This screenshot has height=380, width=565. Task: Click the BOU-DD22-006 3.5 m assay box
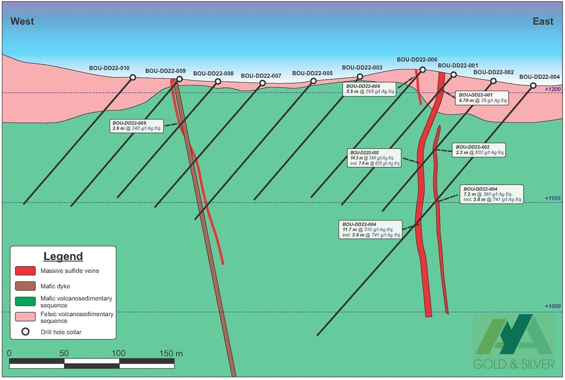369,89
